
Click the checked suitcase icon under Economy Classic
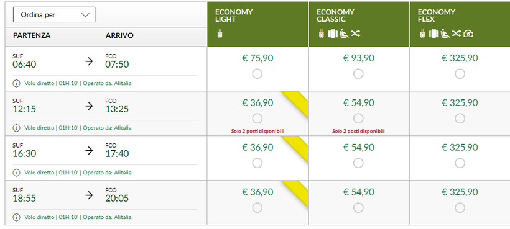pos(333,34)
